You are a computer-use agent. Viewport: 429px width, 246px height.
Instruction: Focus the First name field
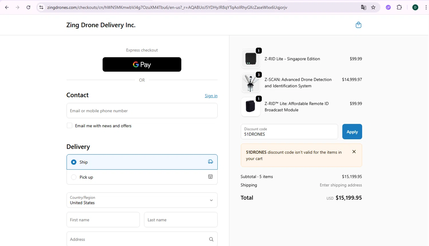(103, 220)
